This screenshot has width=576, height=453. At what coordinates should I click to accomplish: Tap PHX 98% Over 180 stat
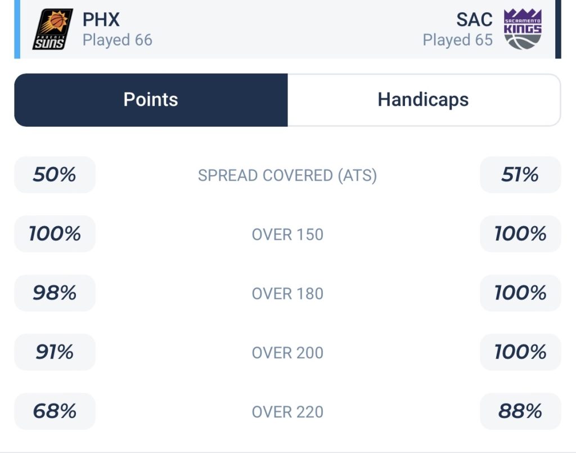point(55,293)
